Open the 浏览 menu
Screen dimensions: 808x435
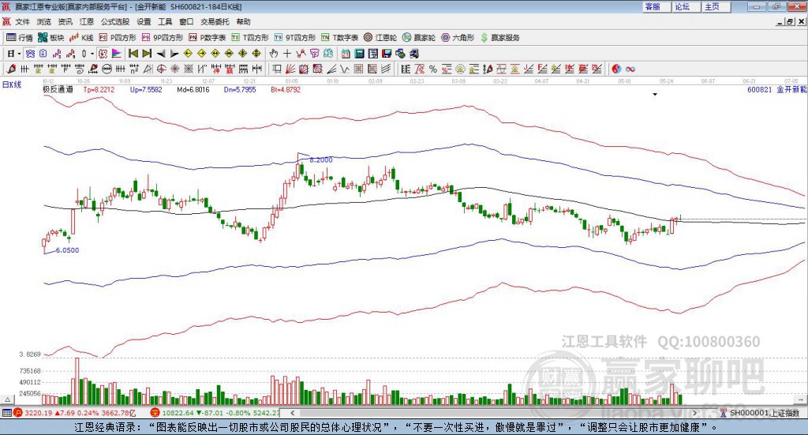pyautogui.click(x=44, y=21)
